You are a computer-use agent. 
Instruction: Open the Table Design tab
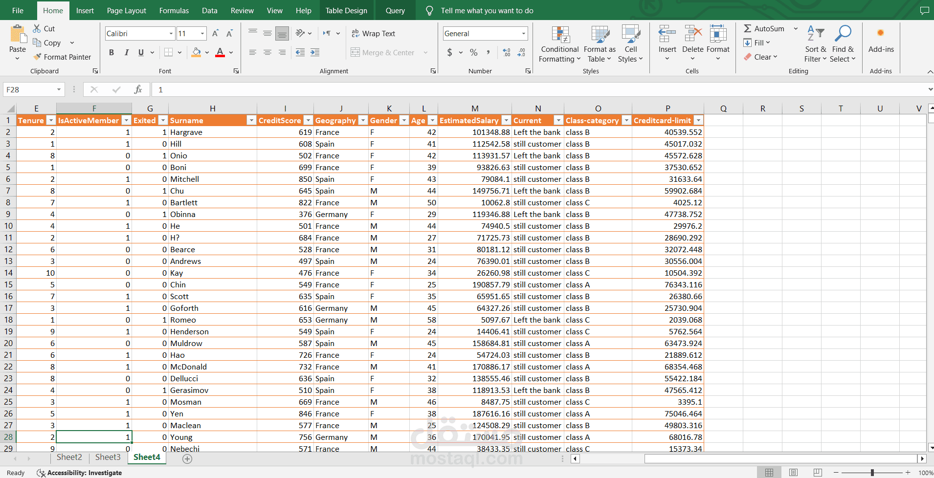(346, 10)
